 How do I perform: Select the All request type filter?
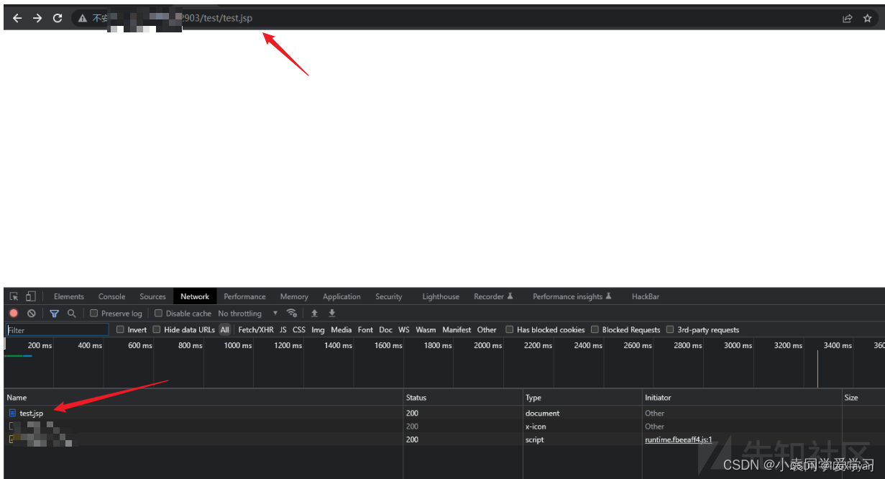tap(225, 330)
